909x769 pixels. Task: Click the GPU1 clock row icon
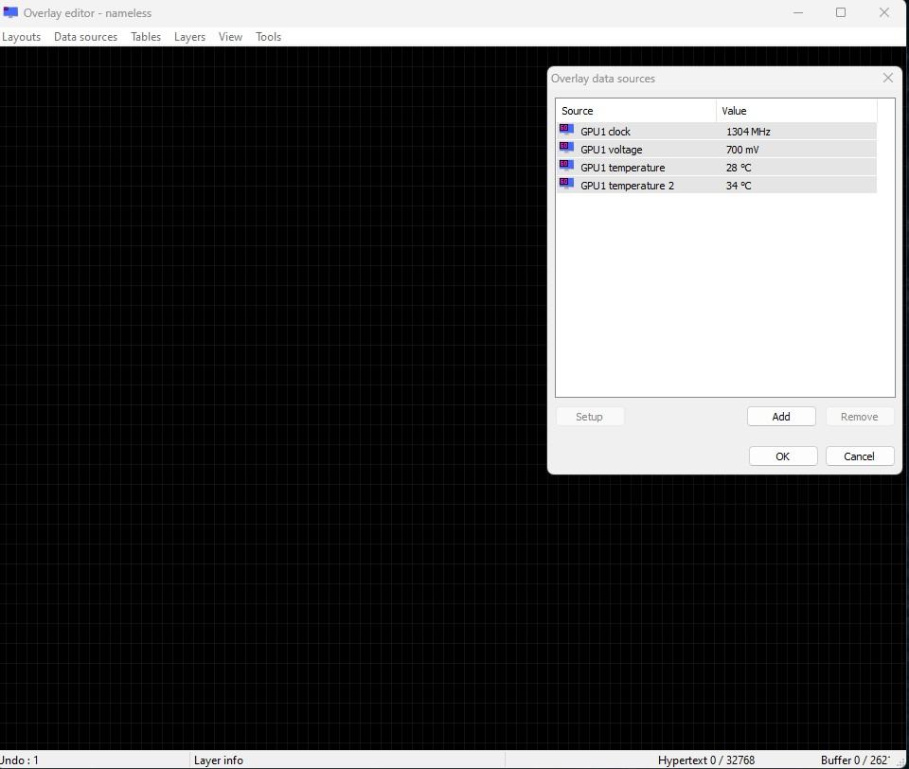[566, 131]
